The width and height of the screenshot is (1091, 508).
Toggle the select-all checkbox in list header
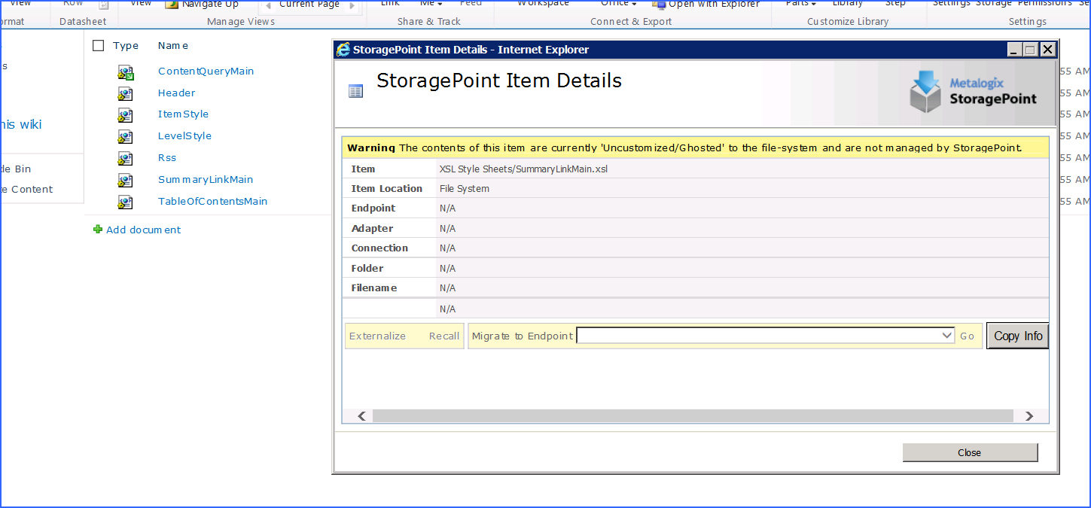pos(99,46)
